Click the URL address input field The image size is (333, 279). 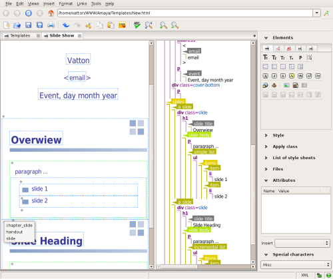(185, 13)
